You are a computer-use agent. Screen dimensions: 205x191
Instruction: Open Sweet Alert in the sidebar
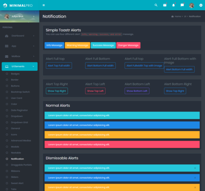click(x=17, y=183)
